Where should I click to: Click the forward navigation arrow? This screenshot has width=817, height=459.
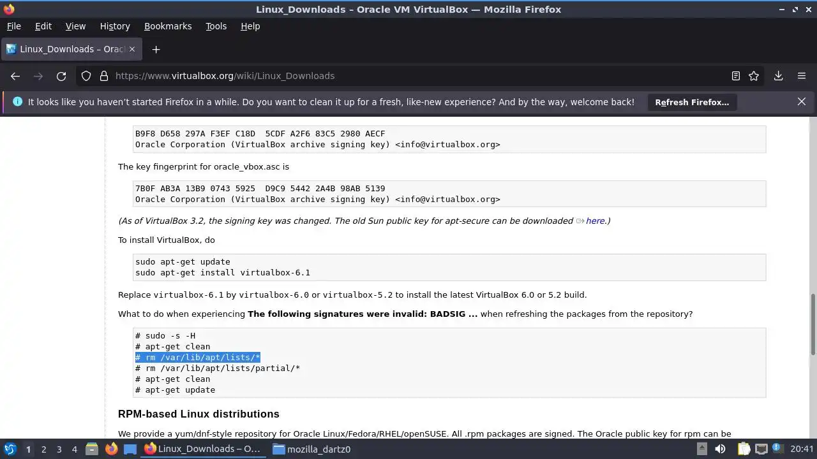pos(38,76)
